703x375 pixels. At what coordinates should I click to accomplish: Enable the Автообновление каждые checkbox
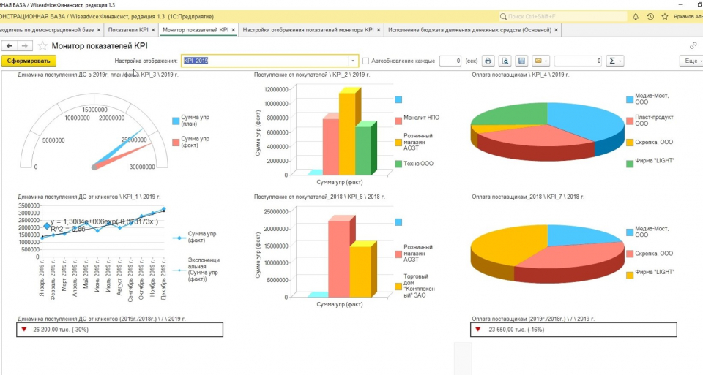pos(366,61)
